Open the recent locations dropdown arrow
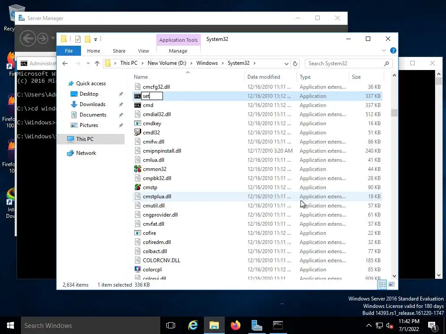Screen dimensions: 446x334 click(88, 63)
